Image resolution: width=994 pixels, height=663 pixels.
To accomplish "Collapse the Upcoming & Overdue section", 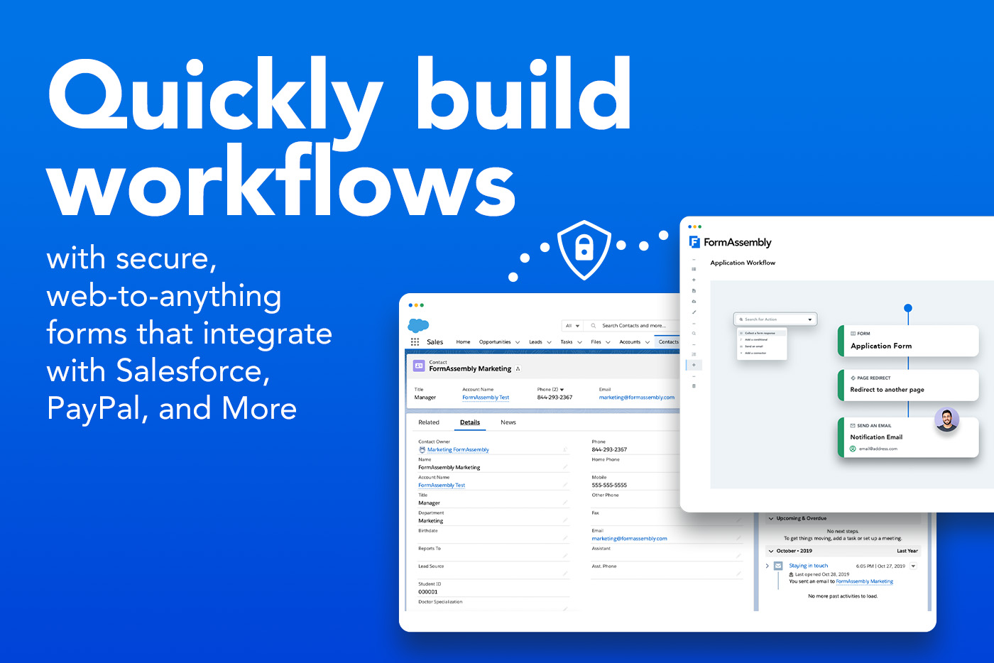I will 771,518.
